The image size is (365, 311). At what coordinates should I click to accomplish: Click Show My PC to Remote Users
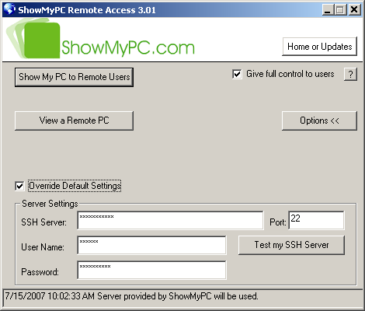(74, 77)
